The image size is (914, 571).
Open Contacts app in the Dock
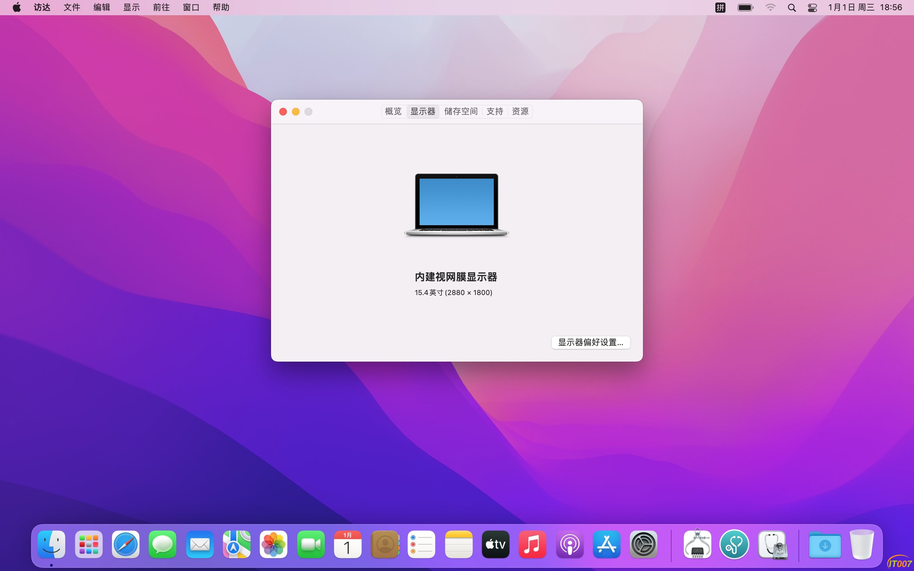(385, 544)
